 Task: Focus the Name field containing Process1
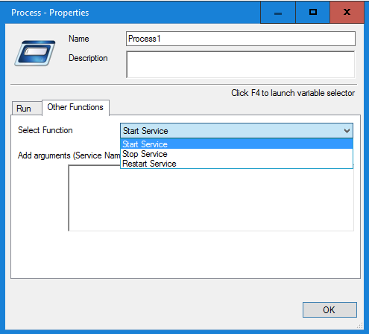click(241, 39)
